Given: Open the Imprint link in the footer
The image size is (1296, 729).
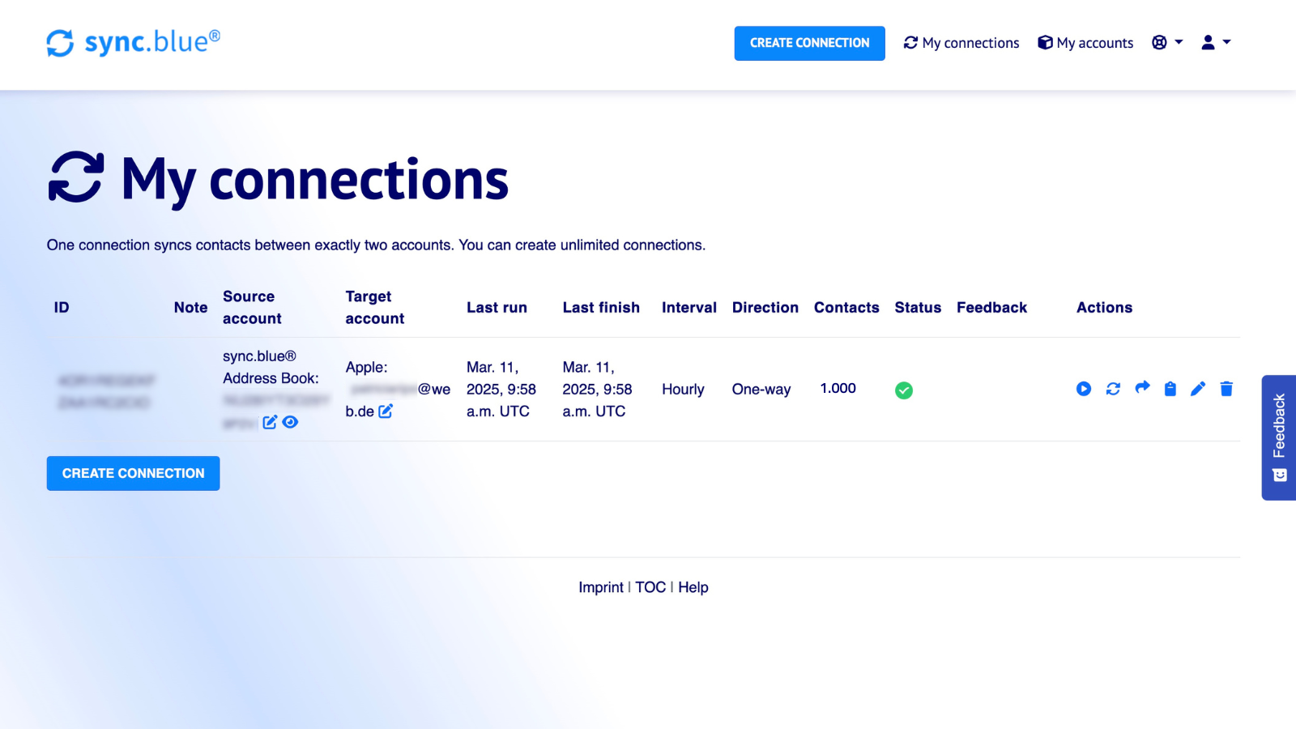Looking at the screenshot, I should coord(601,586).
